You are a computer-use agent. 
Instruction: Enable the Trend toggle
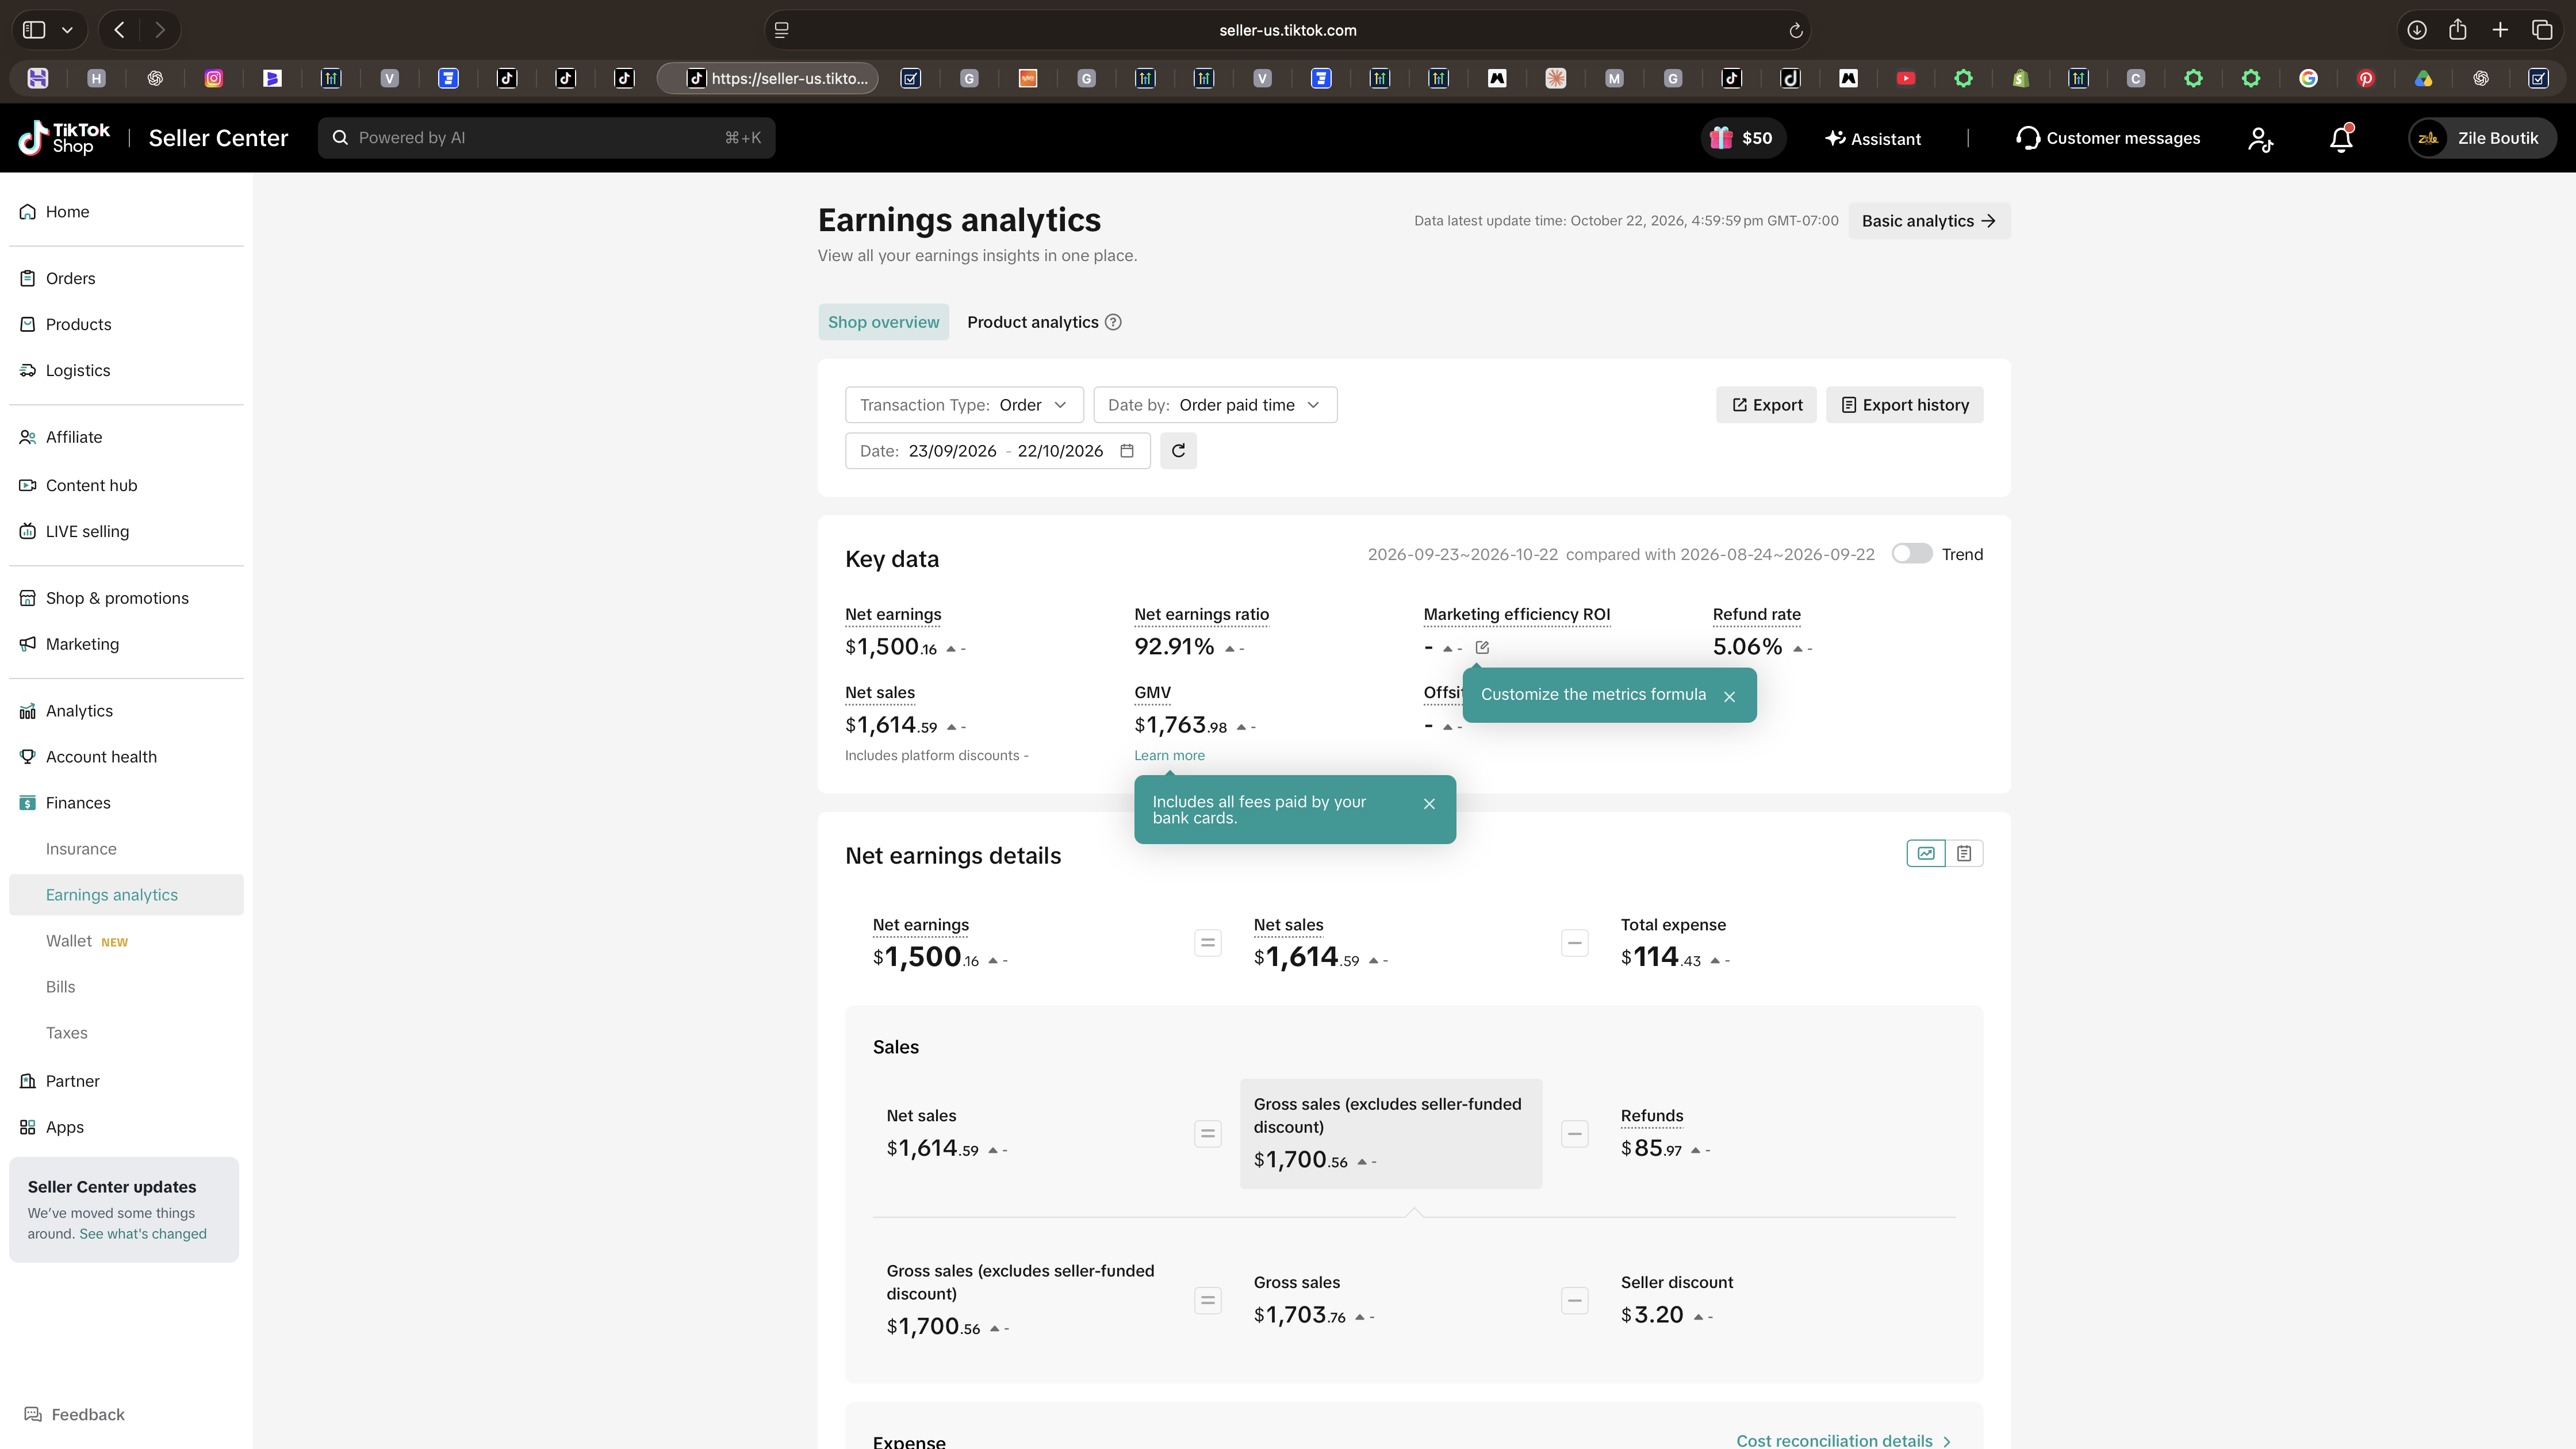pos(1911,554)
